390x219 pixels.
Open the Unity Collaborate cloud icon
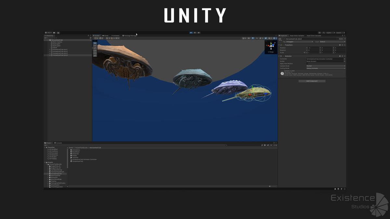pos(320,32)
